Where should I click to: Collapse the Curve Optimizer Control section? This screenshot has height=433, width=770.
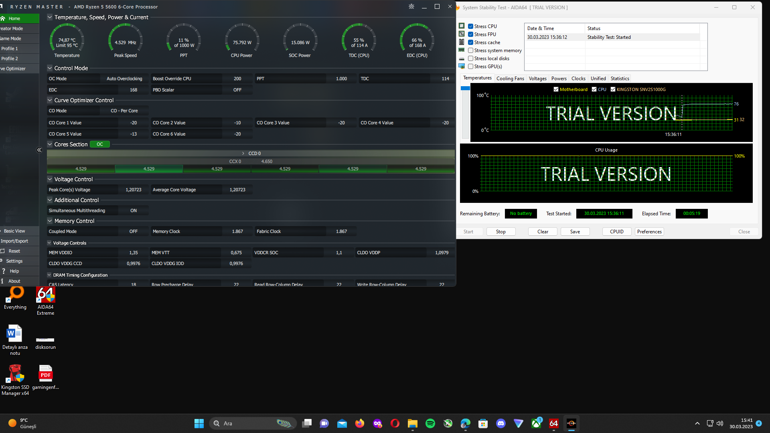coord(50,100)
